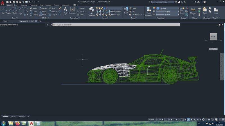The height and width of the screenshot is (126, 225).
Task: Select the Polyline tool
Action: click(9, 10)
